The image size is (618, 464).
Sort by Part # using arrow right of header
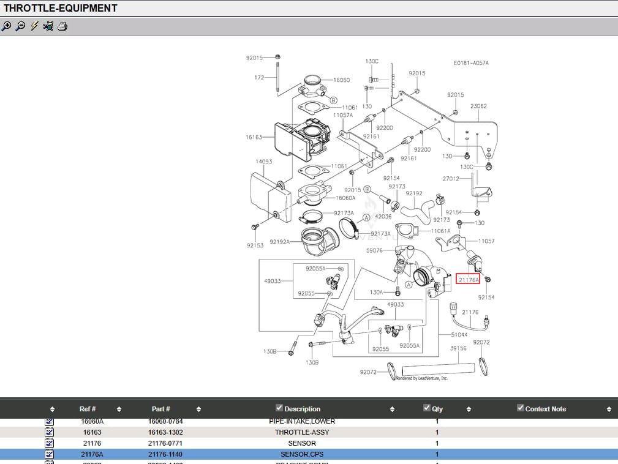click(x=198, y=410)
